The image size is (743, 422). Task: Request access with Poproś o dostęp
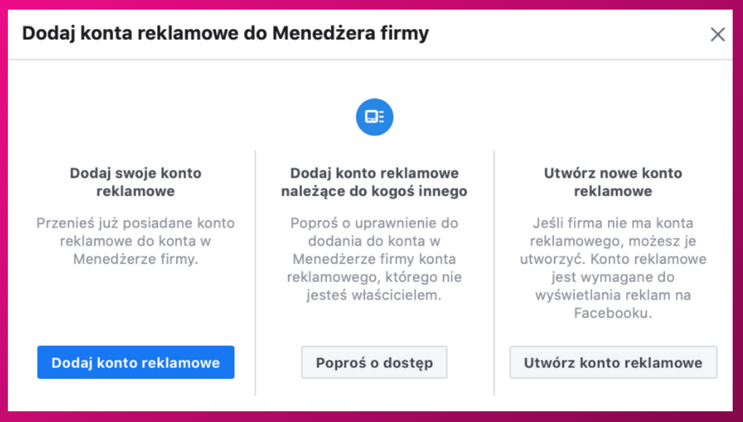[374, 362]
